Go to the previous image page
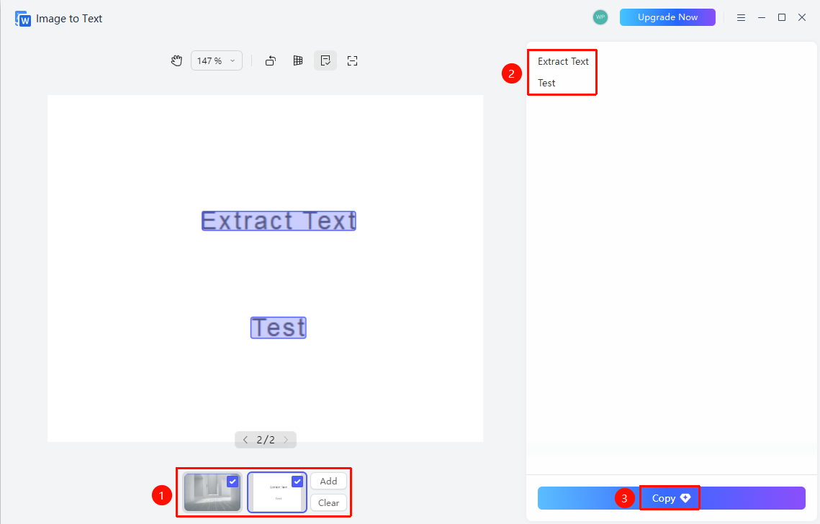820x524 pixels. [x=245, y=440]
